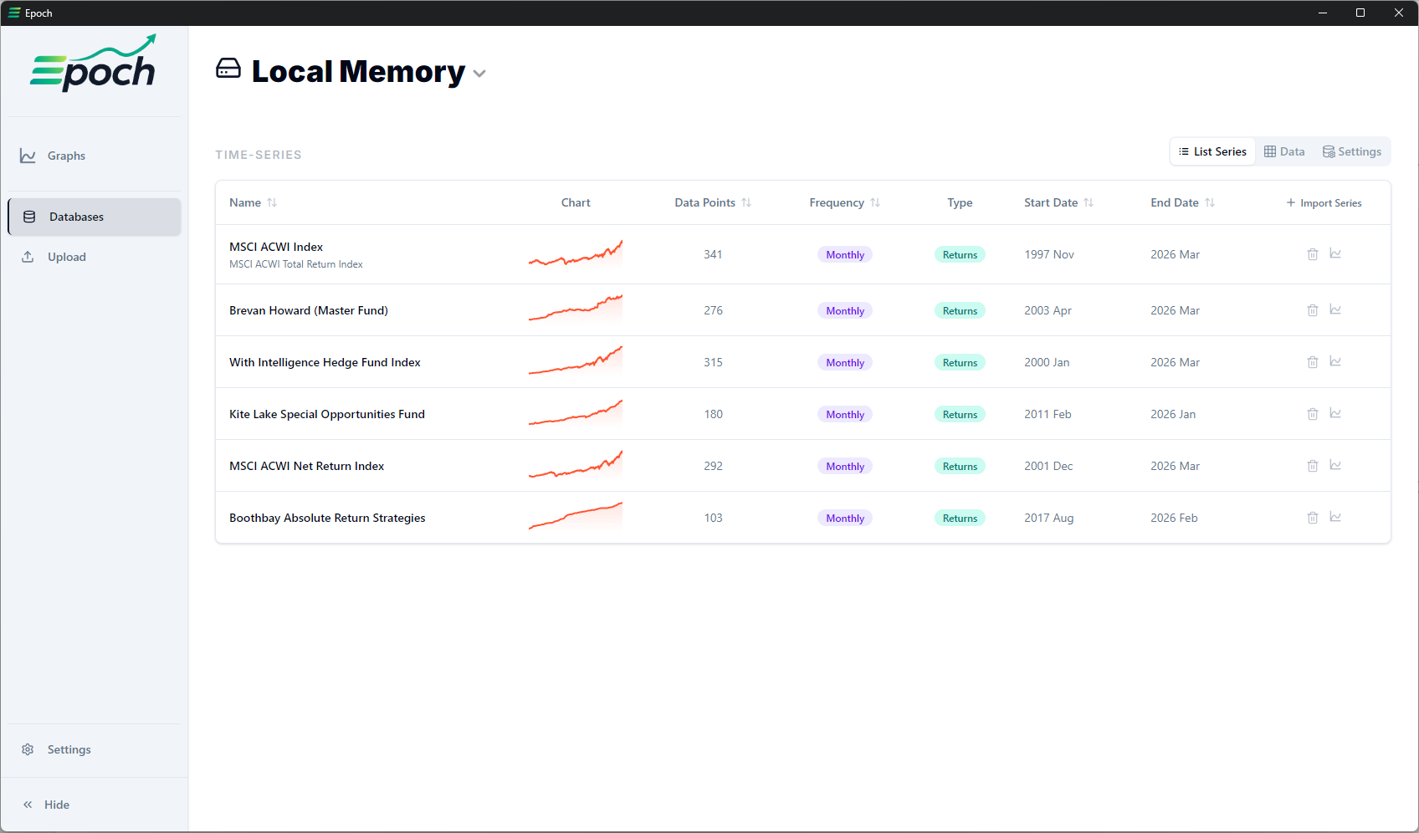This screenshot has width=1419, height=833.
Task: Open chart for Boothbay Absolute Return Strategies
Action: pyautogui.click(x=1335, y=517)
